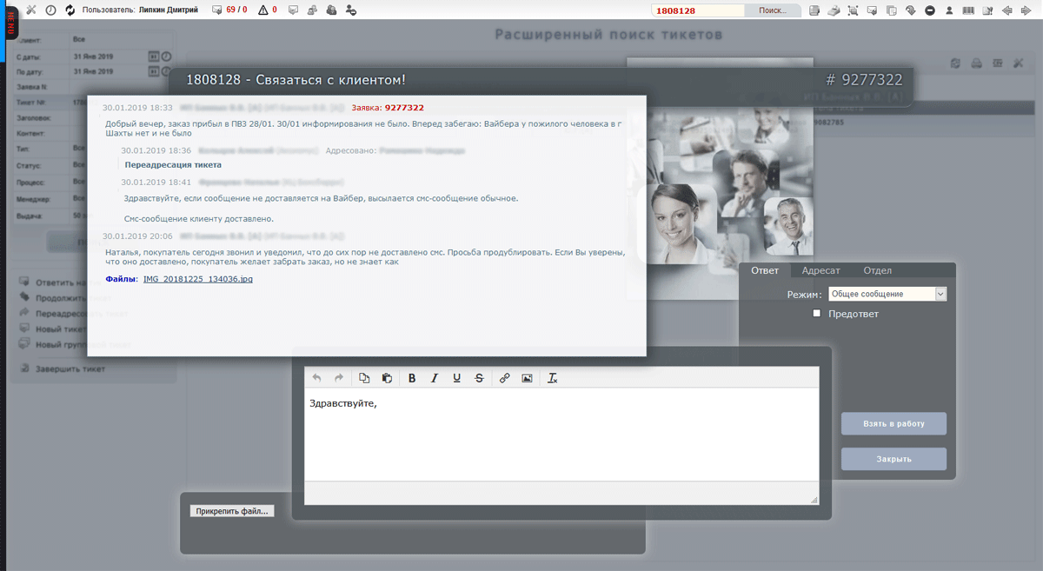This screenshot has height=571, width=1043.
Task: Insert a link in the reply editor
Action: click(x=504, y=378)
